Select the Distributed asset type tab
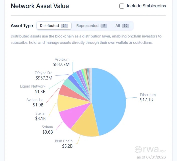Viewport: 177px width, 161px height. [54, 26]
